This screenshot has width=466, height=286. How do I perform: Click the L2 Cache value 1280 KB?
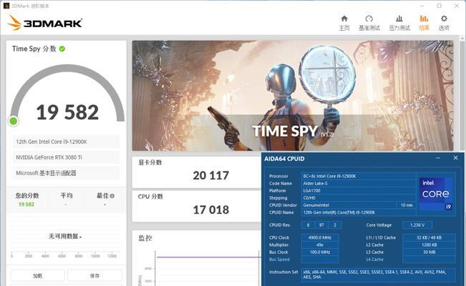[429, 245]
